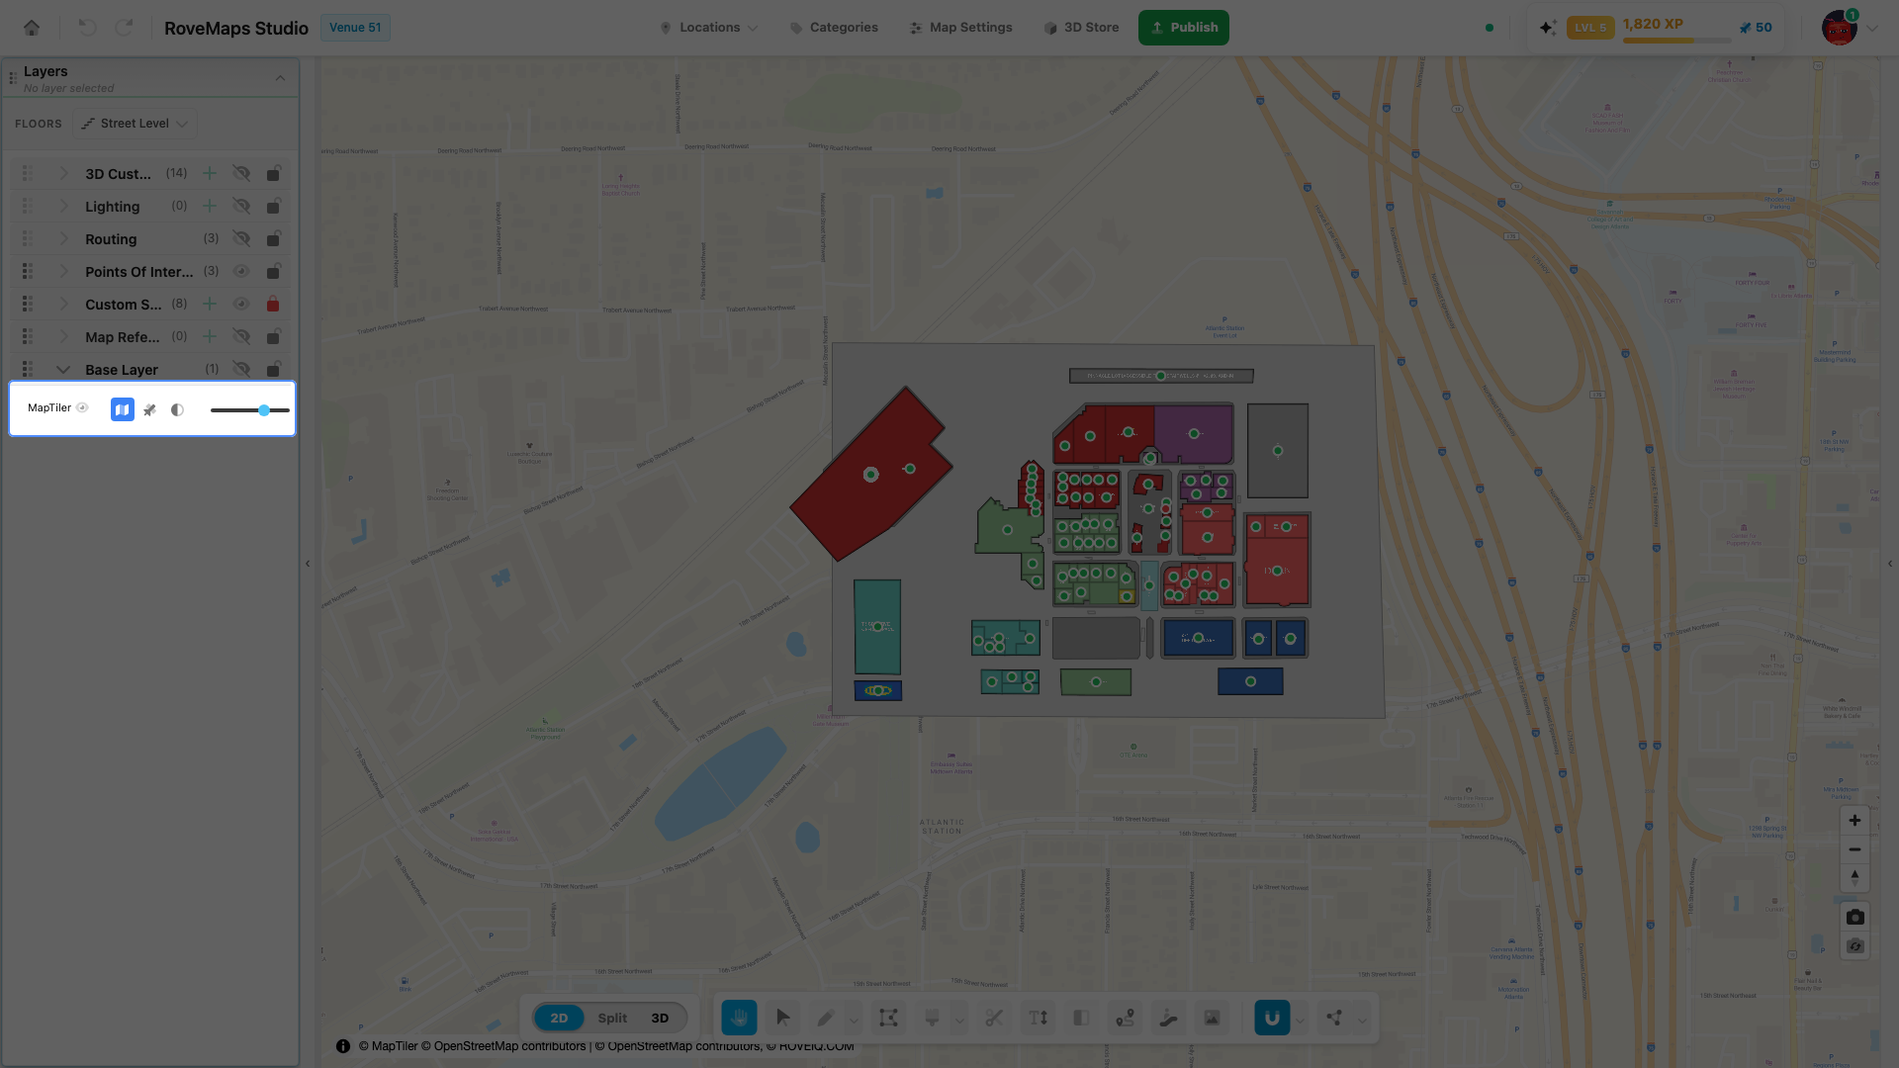Image resolution: width=1899 pixels, height=1068 pixels.
Task: Select the transform bounding box tool
Action: (x=888, y=1018)
